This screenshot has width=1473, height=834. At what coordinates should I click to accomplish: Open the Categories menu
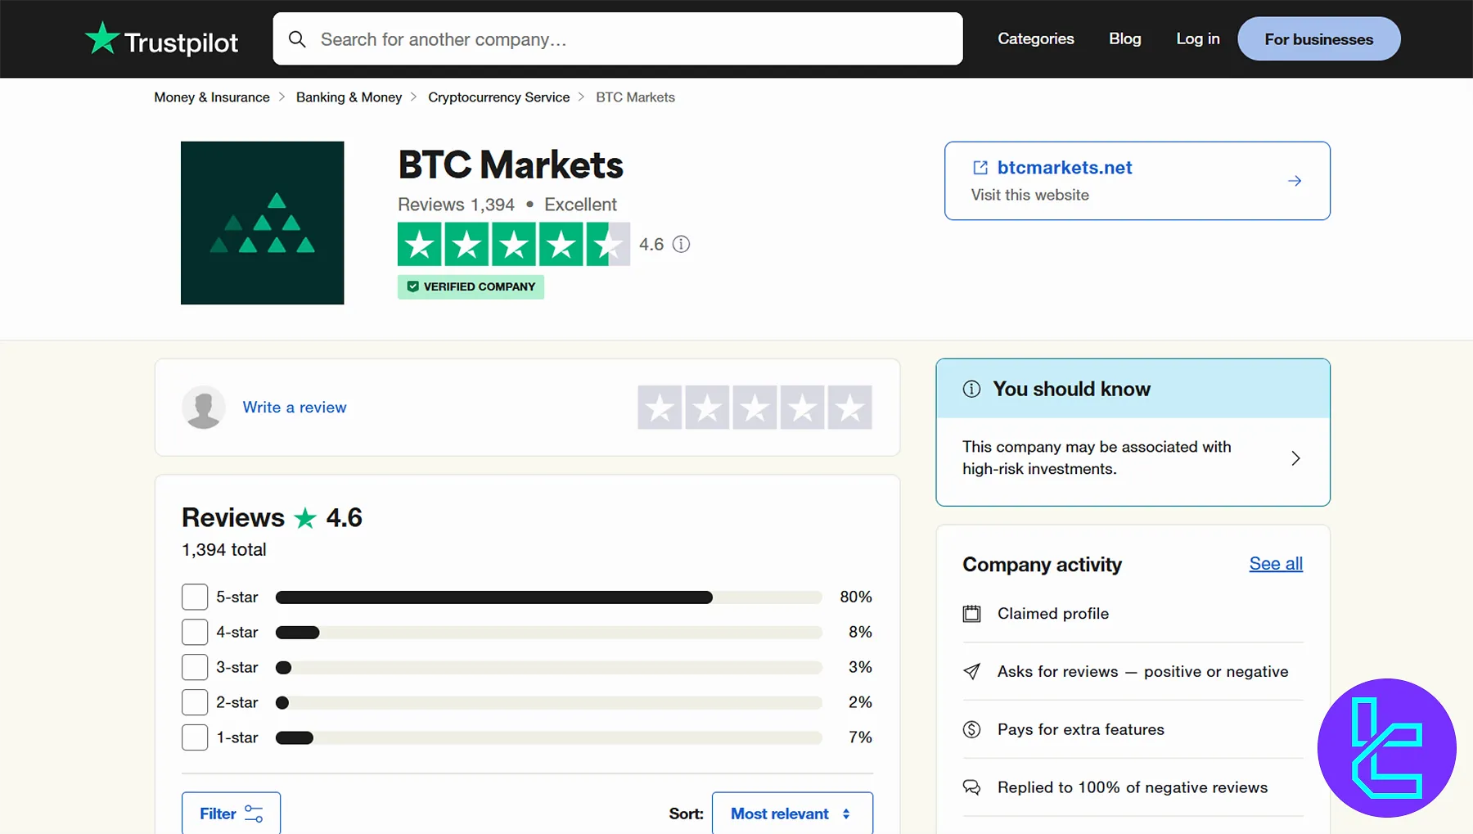coord(1035,38)
